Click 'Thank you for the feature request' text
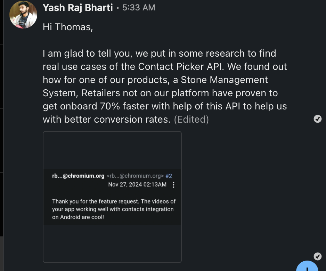Screen dimensions: 326x271 tap(96, 202)
